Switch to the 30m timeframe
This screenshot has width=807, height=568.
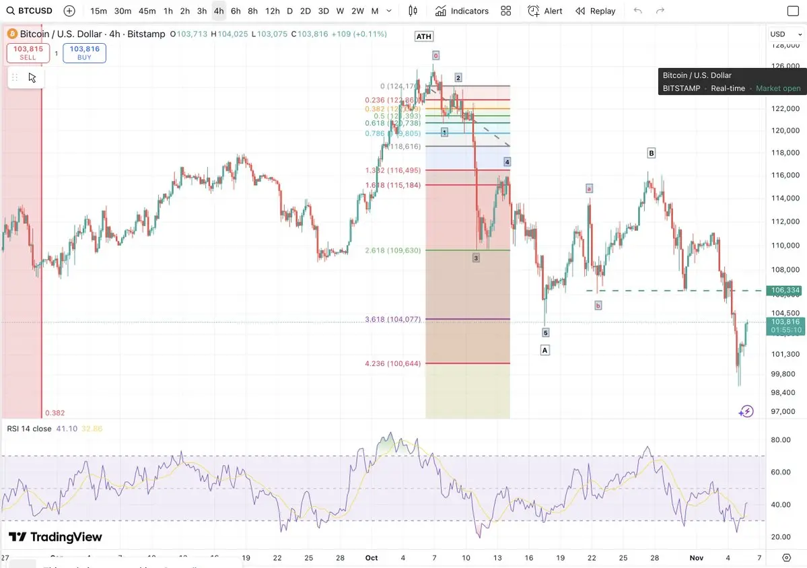(x=122, y=11)
